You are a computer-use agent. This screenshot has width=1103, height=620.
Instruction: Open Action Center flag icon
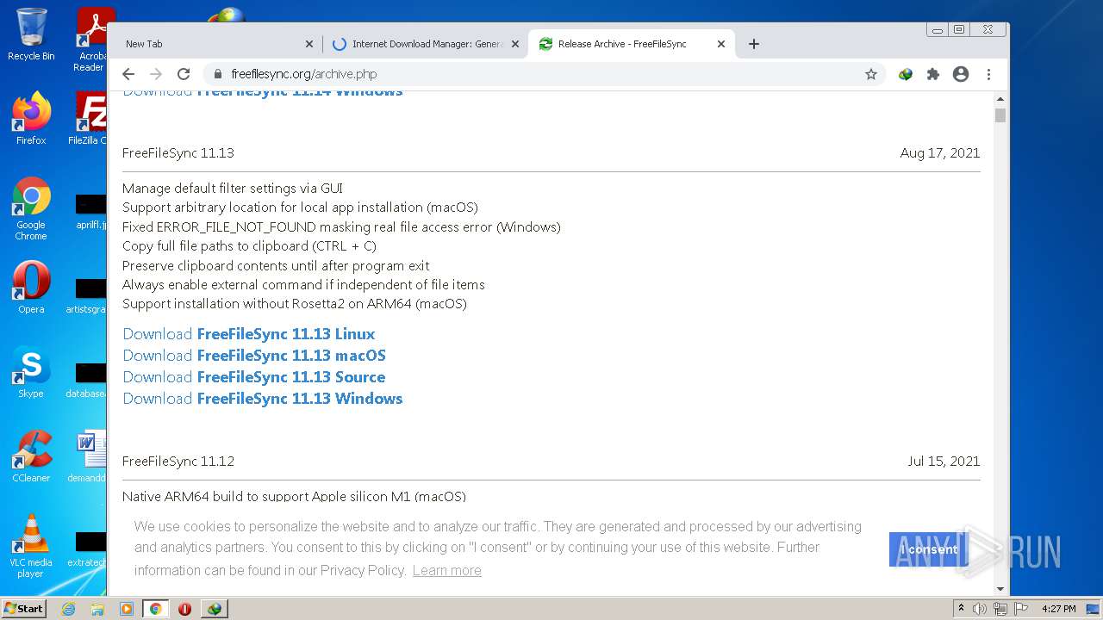pos(1020,609)
